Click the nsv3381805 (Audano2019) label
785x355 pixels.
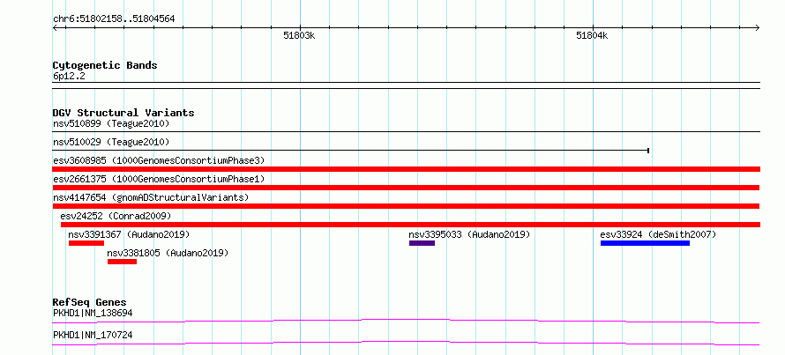[168, 253]
